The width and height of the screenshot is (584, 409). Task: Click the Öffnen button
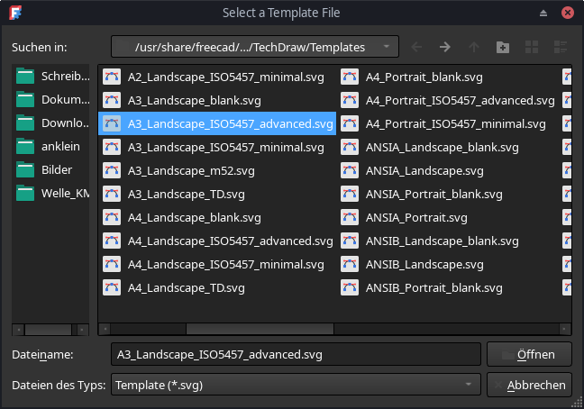[528, 354]
